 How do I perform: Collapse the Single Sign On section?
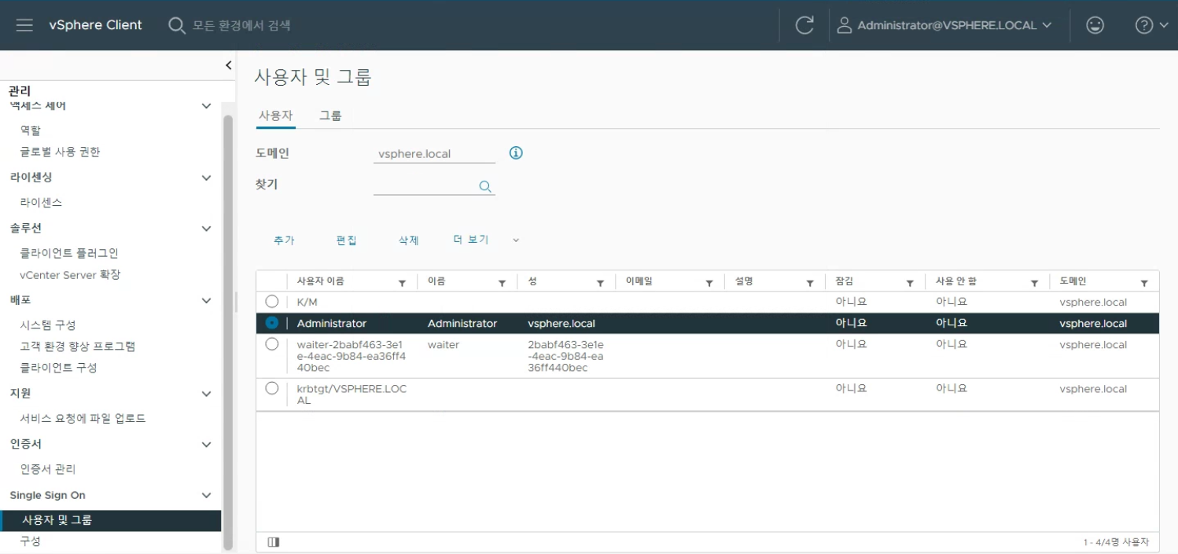[206, 495]
